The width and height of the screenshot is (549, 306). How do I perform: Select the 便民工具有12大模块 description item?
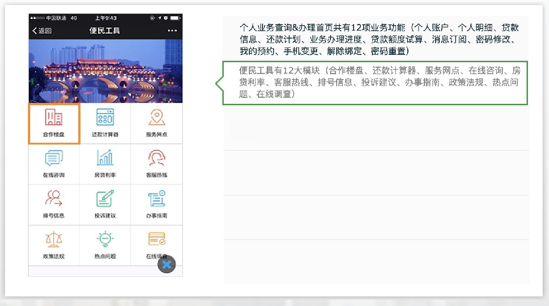[x=375, y=83]
